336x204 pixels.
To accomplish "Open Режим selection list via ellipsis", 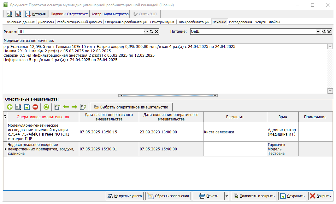I will click(x=146, y=32).
